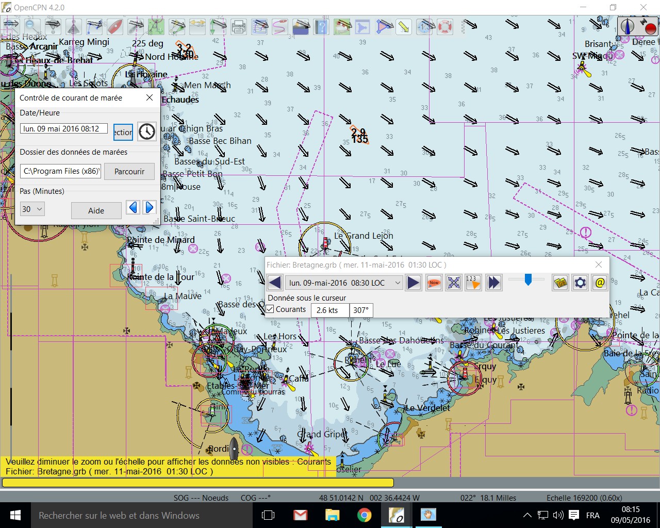Screen dimensions: 660x528
Task: Open the track toggle pink curve icon
Action: point(280,26)
